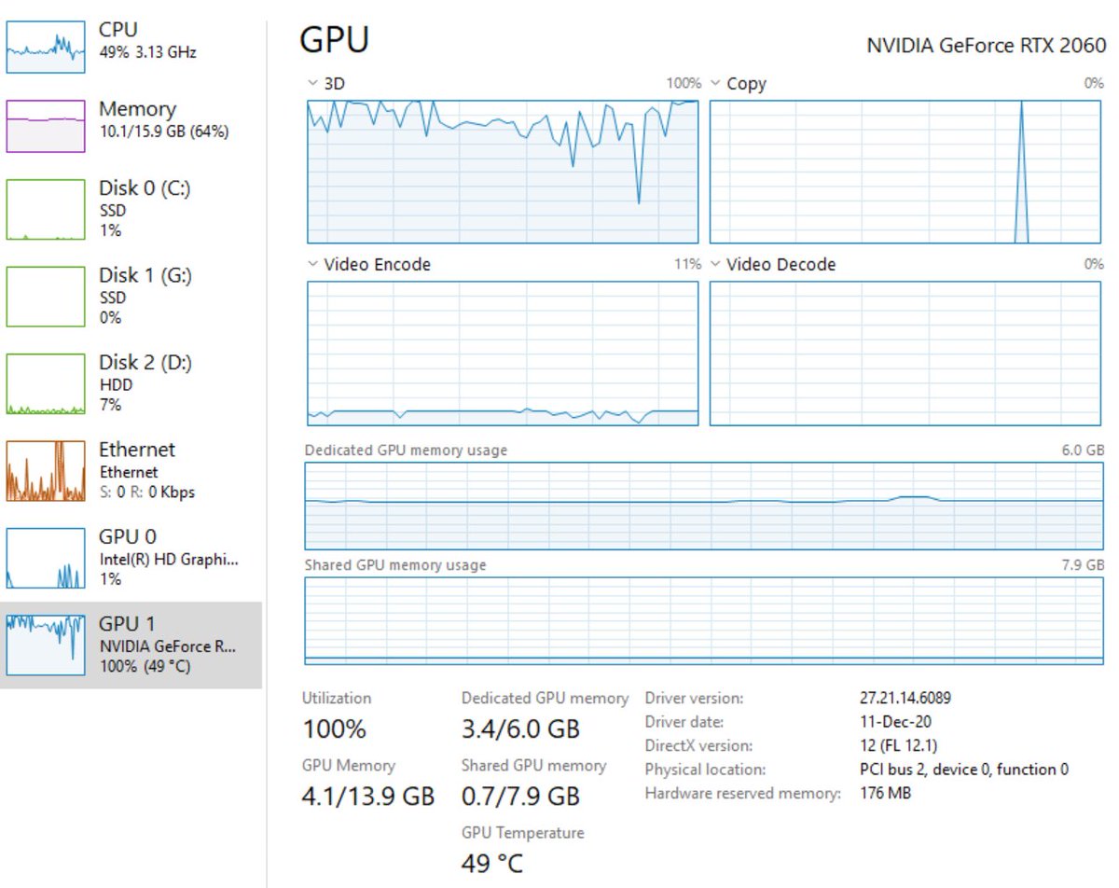Click the Shared GPU memory usage graph
Screen dimensions: 1119x888
pos(704,621)
